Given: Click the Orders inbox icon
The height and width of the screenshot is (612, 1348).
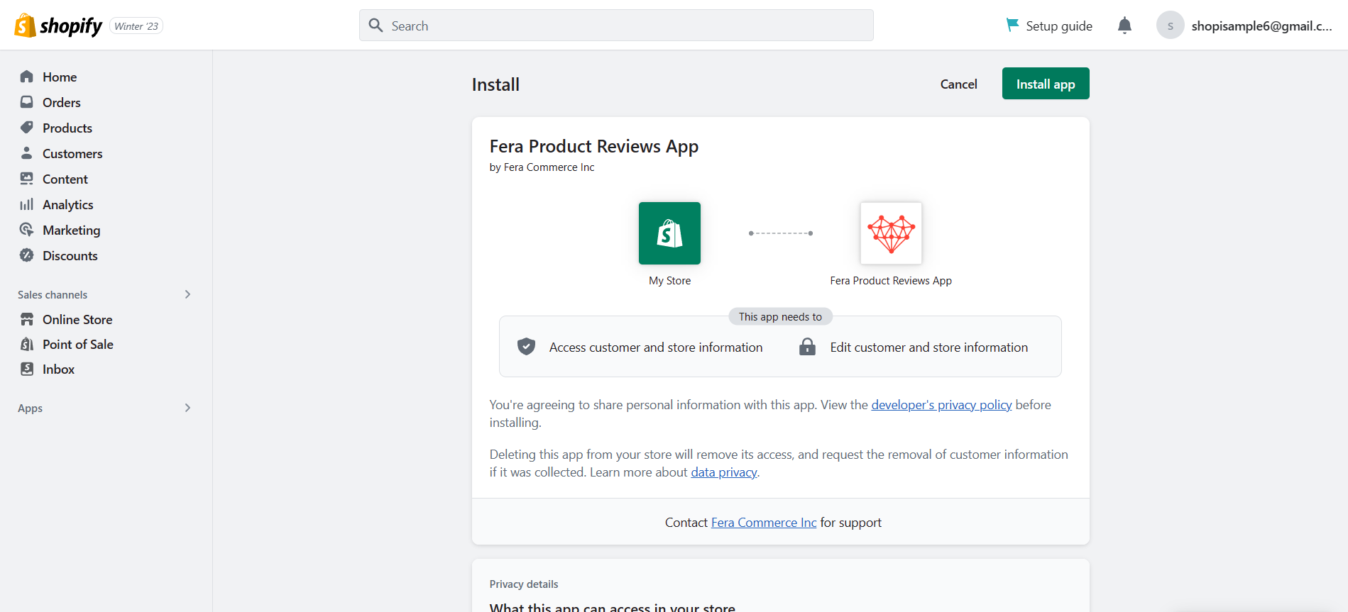Looking at the screenshot, I should 27,102.
